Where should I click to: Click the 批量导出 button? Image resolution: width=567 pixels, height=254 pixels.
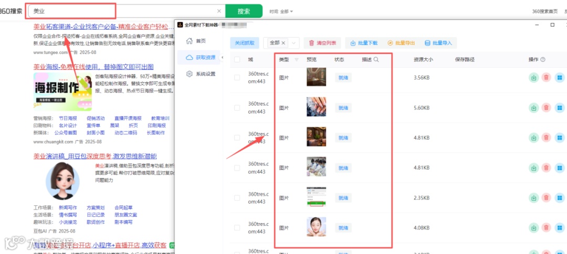click(x=401, y=43)
